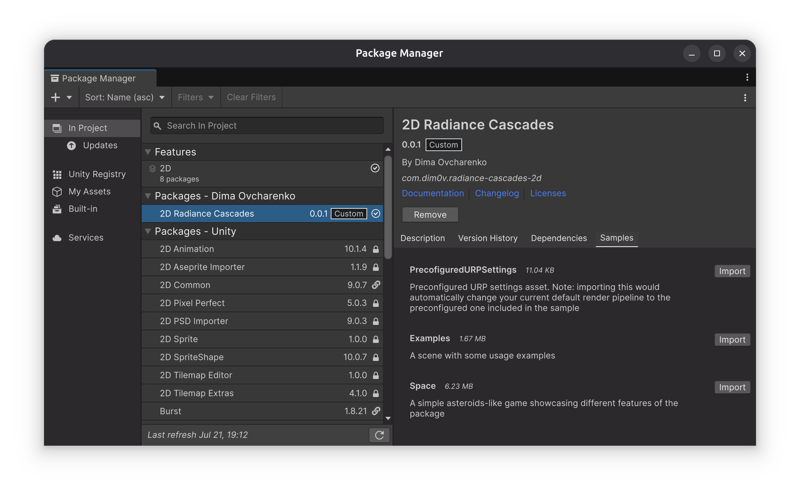The width and height of the screenshot is (800, 494).
Task: Switch to the Dependencies tab
Action: tap(559, 238)
